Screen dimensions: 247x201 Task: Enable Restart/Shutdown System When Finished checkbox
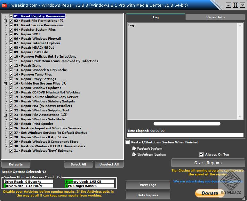point(128,142)
